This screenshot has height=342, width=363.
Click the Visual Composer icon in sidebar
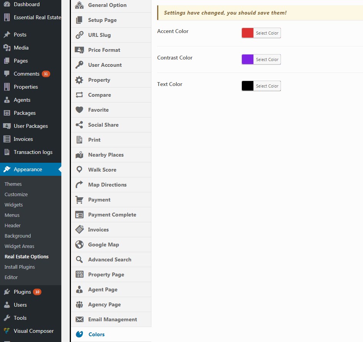pos(7,331)
